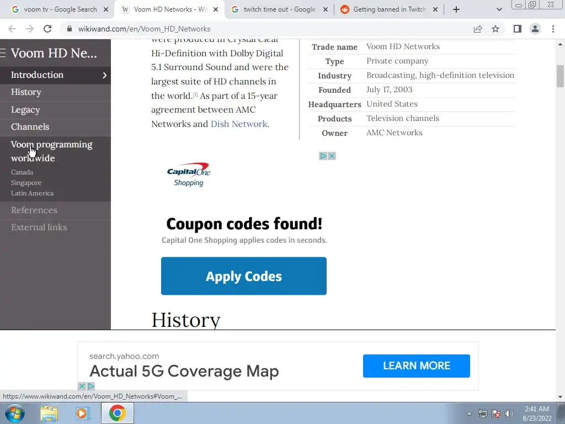565x424 pixels.
Task: Select the Owner value AMC Networks
Action: pos(394,132)
